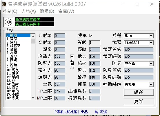Select 0: 劉備 in character list
Viewport: 160px width, 116px height.
point(18,35)
